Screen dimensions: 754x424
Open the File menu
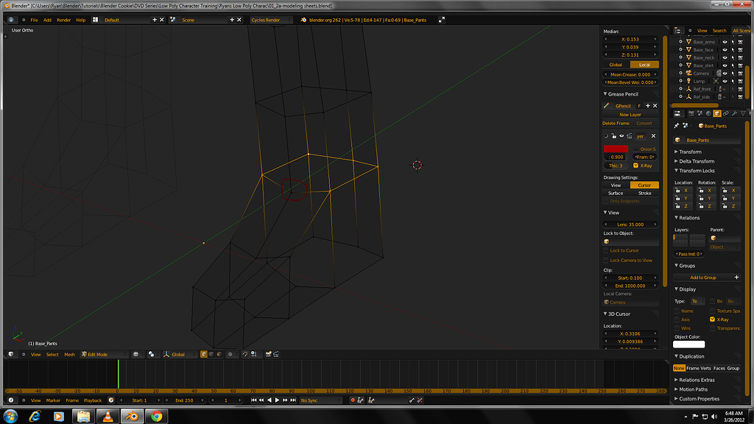coord(34,20)
